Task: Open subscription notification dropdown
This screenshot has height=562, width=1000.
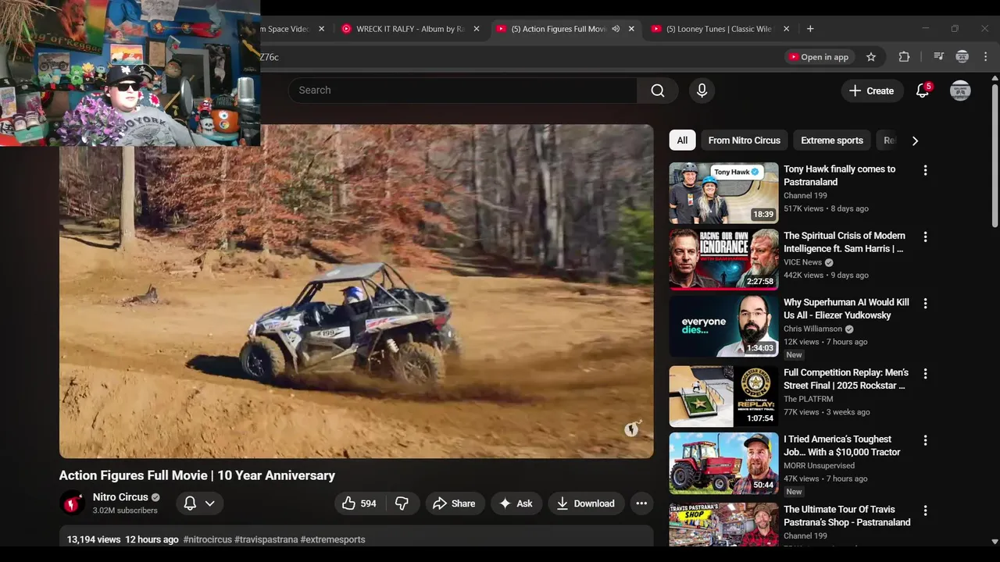Action: [x=199, y=503]
